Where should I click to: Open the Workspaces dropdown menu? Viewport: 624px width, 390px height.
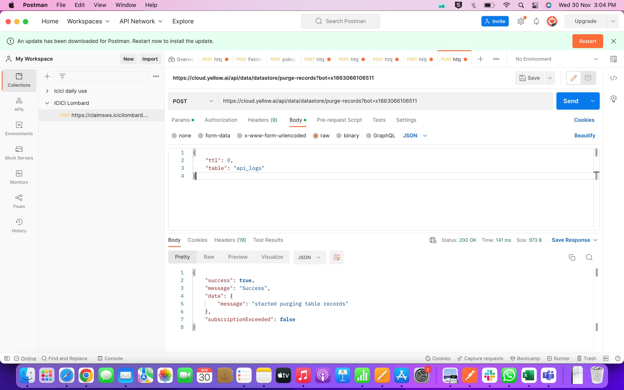coord(88,21)
